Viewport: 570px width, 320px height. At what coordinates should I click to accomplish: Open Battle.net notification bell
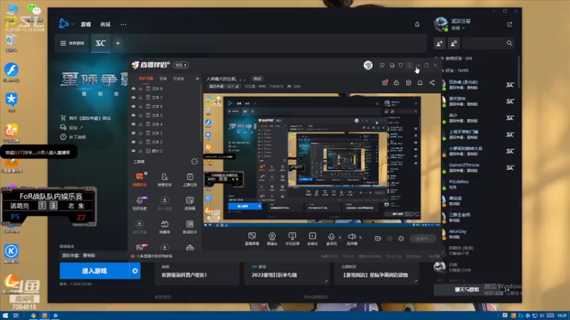pos(417,24)
